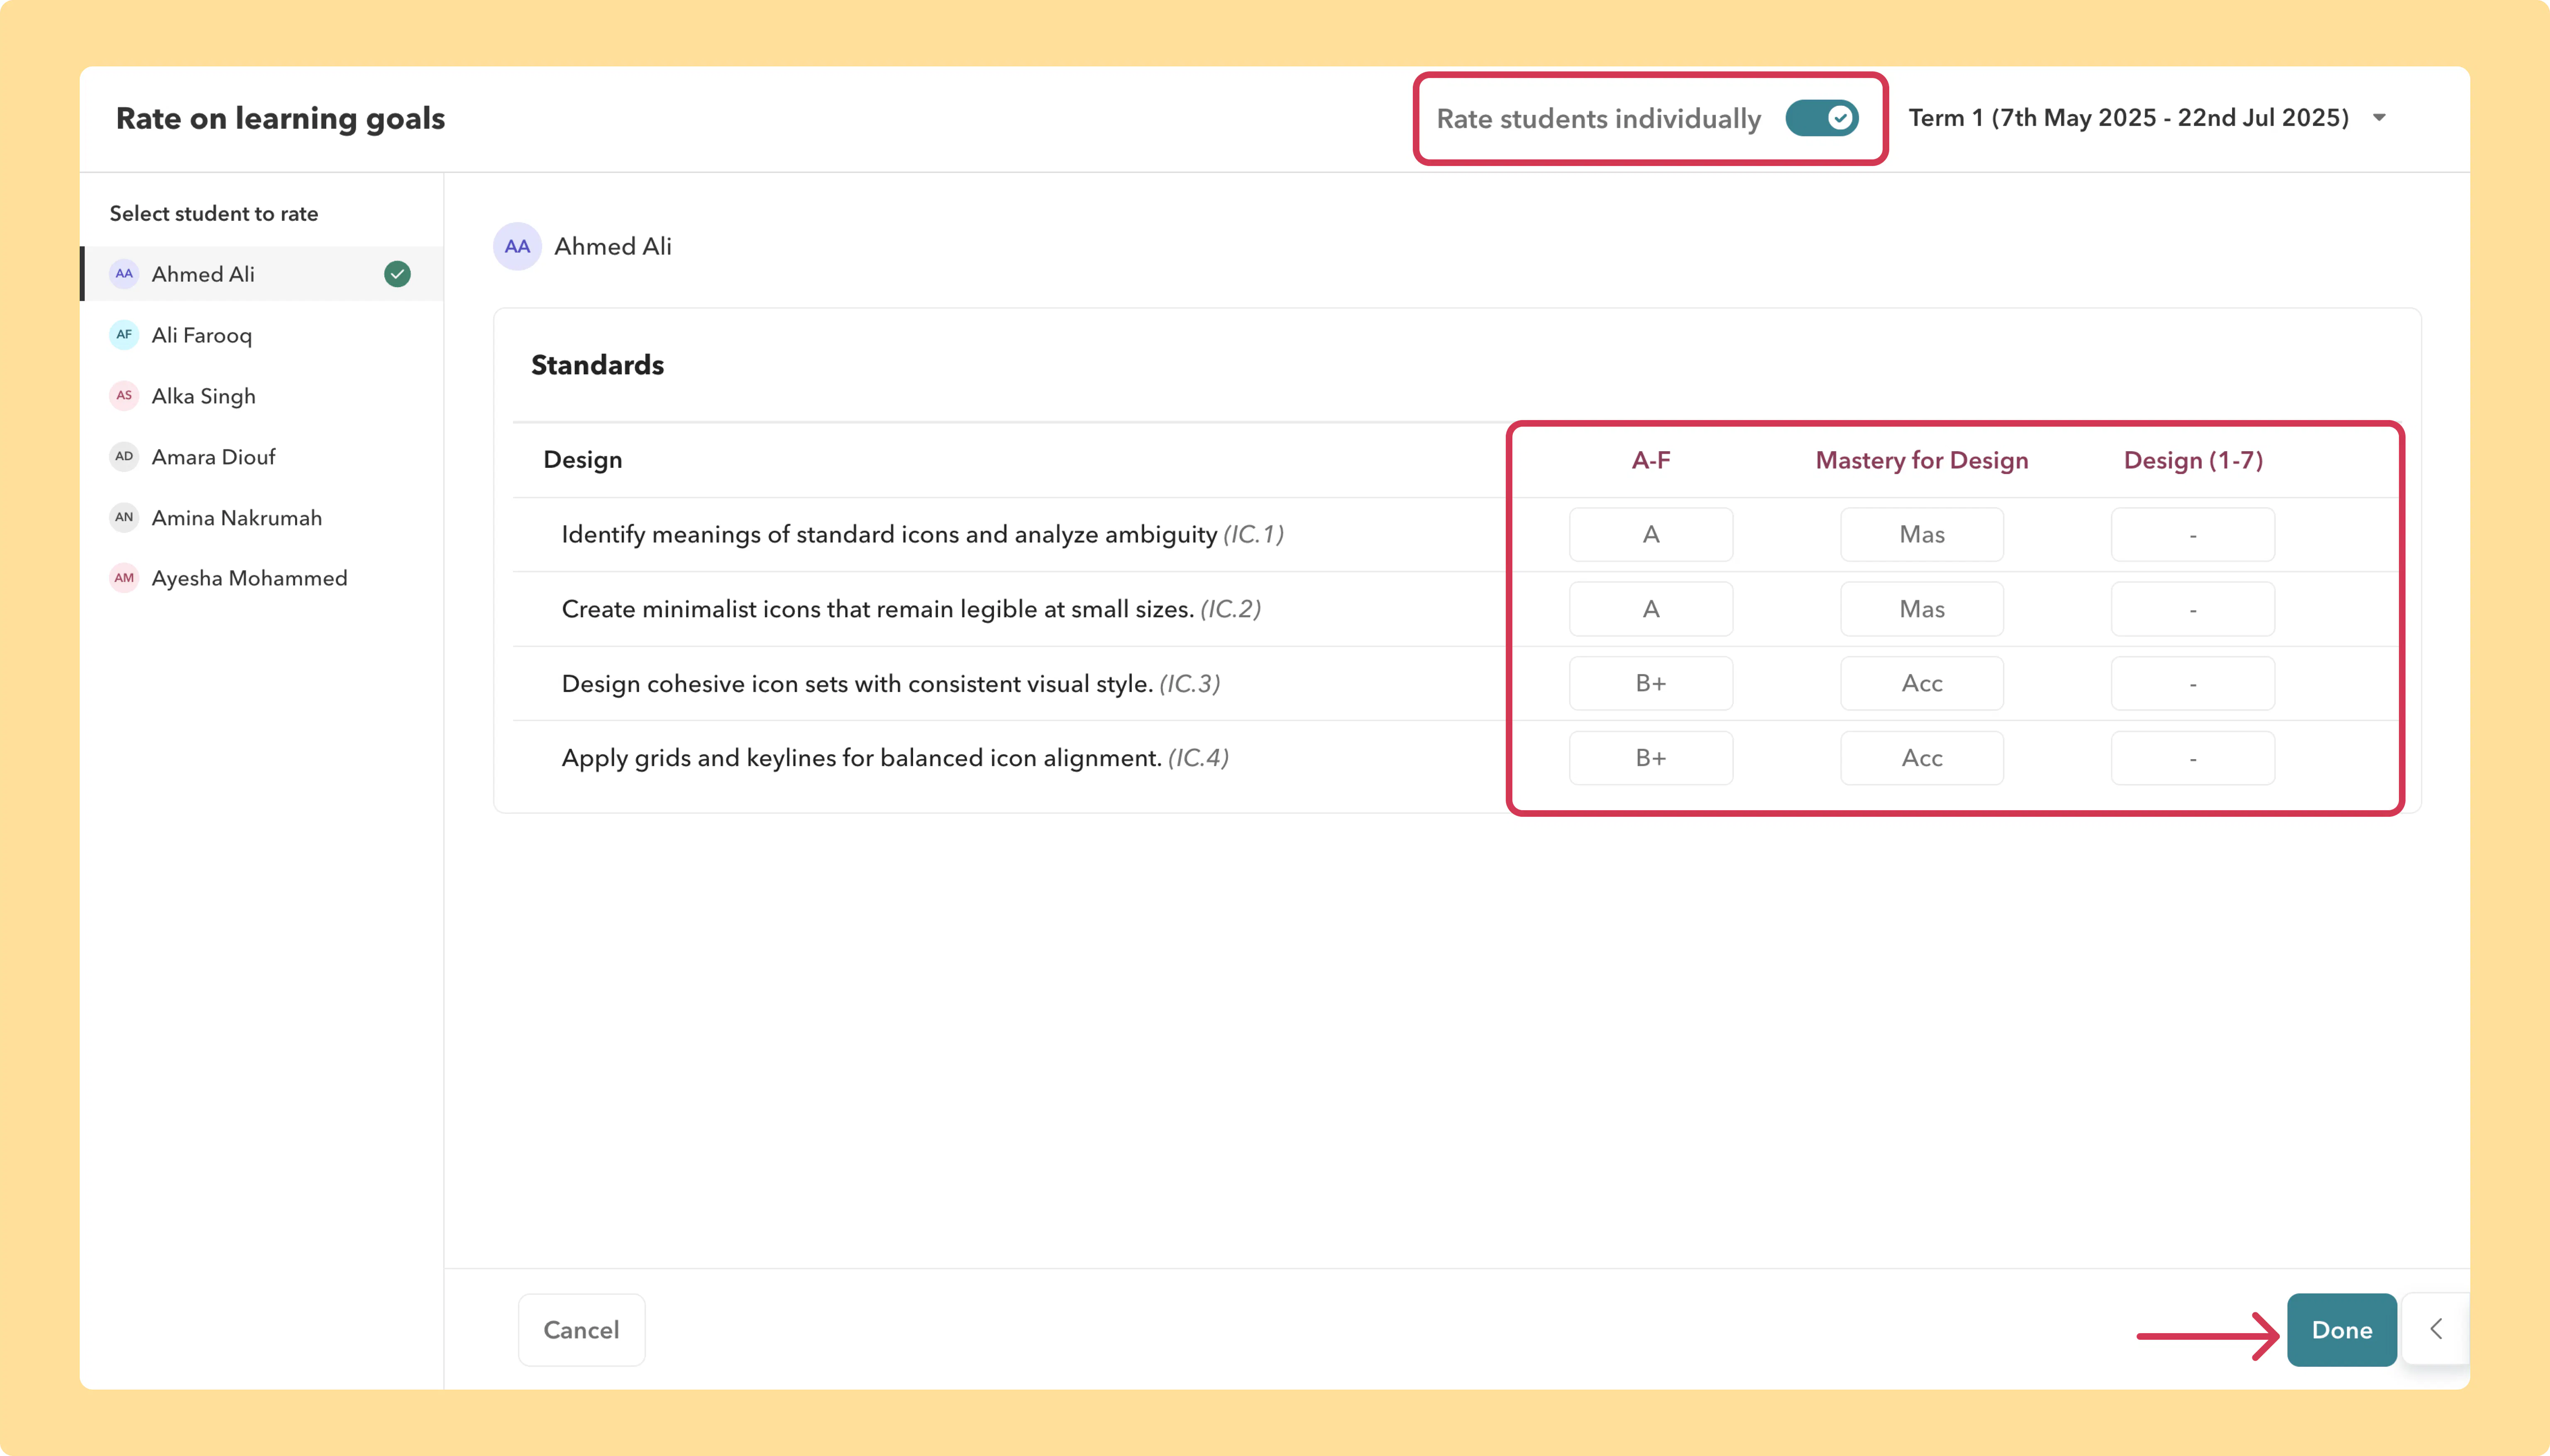This screenshot has width=2550, height=1456.
Task: Click the Done button
Action: [2342, 1330]
